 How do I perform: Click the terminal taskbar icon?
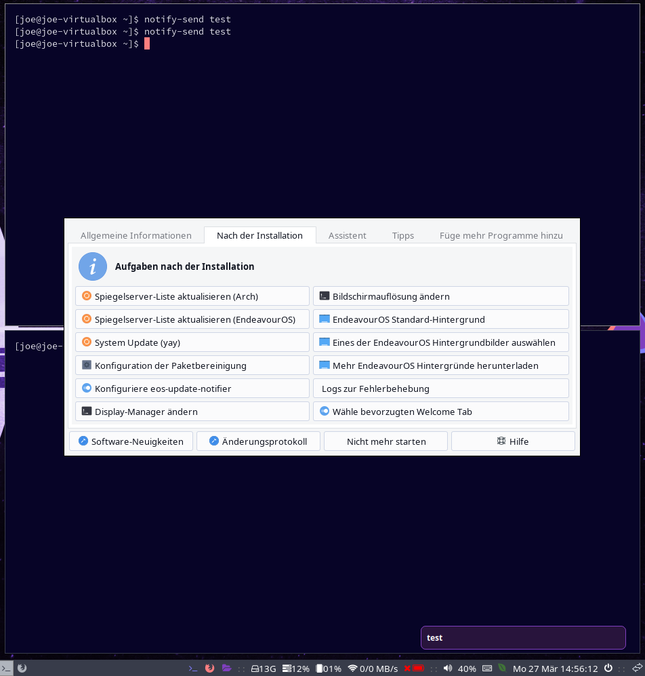(192, 669)
